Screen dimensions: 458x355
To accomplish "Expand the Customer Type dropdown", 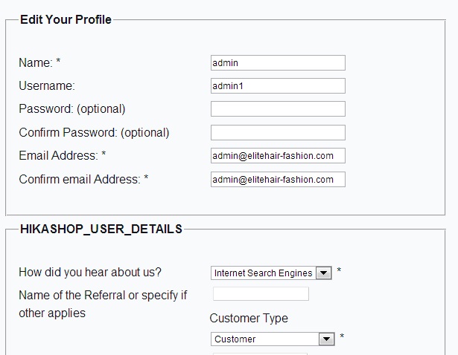I will pos(273,339).
